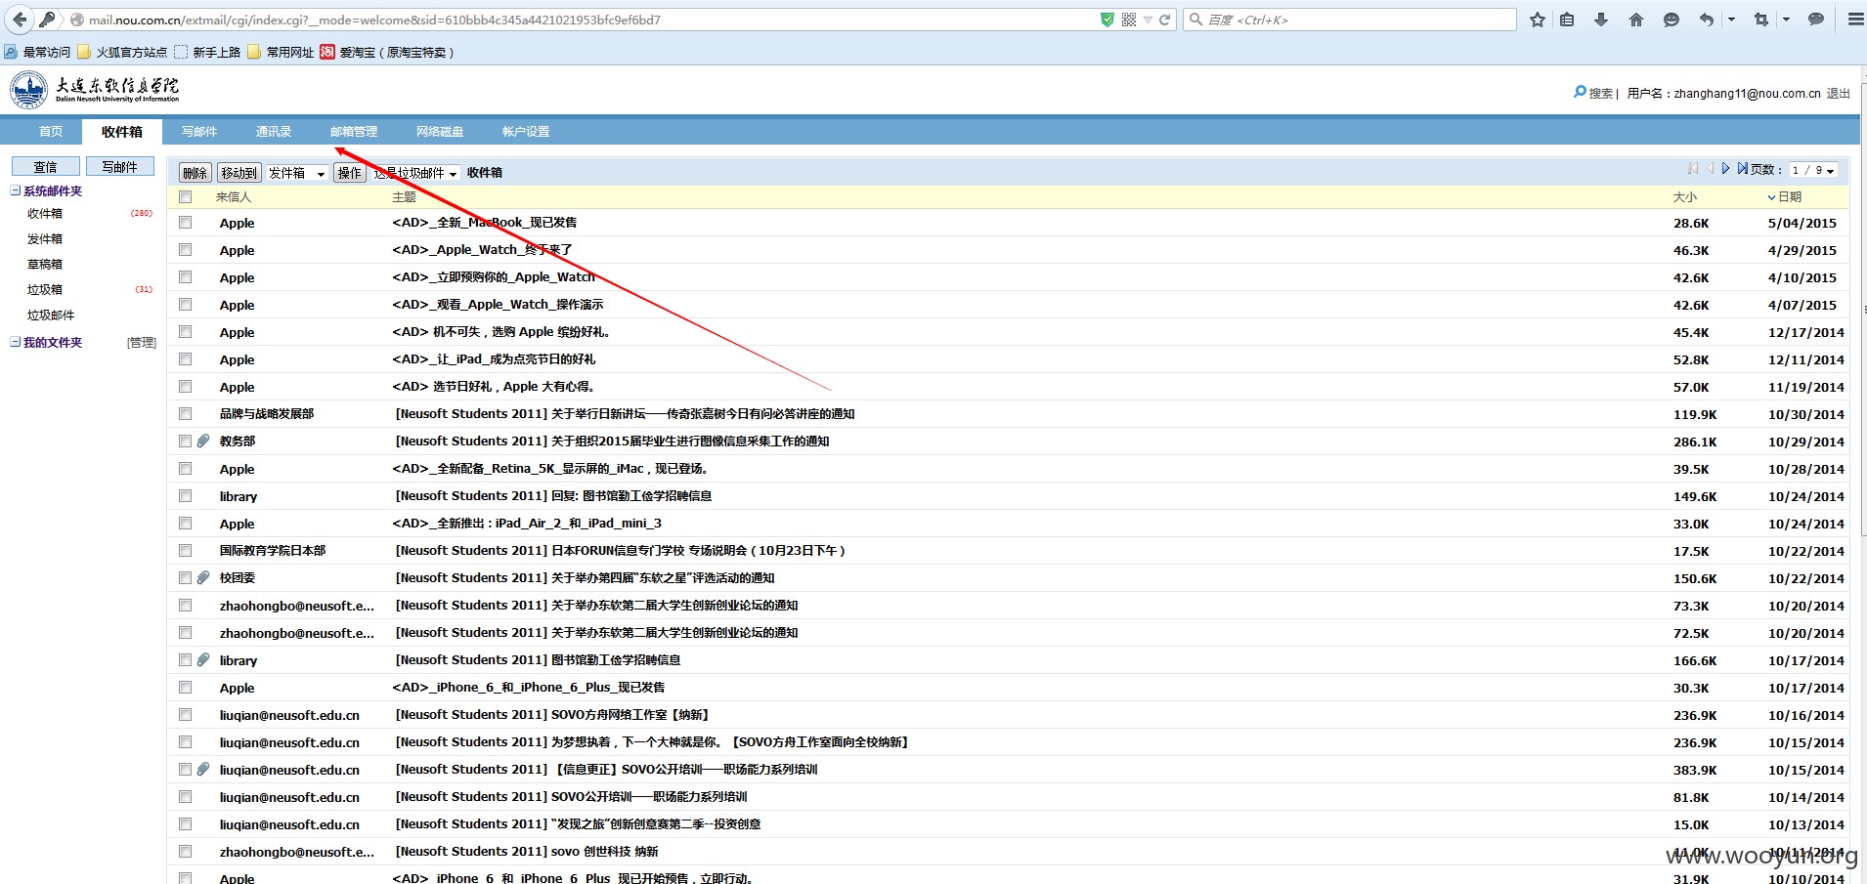Image resolution: width=1867 pixels, height=884 pixels.
Task: Open the 这是垃圾邮件 action dropdown
Action: click(417, 173)
